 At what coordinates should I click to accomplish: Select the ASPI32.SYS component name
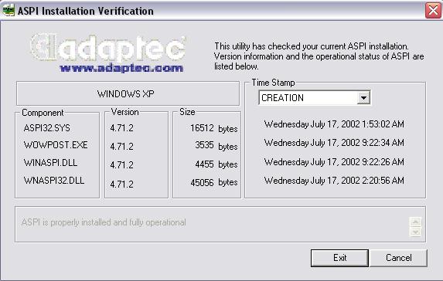click(x=47, y=128)
